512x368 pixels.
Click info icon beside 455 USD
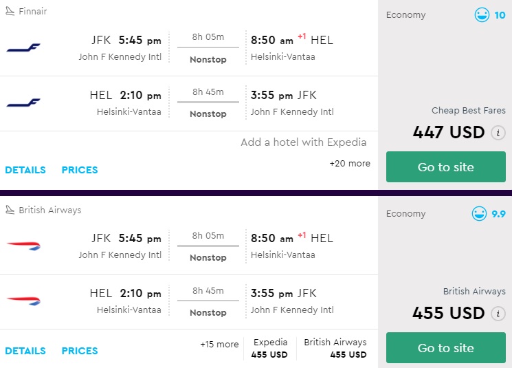pos(498,314)
